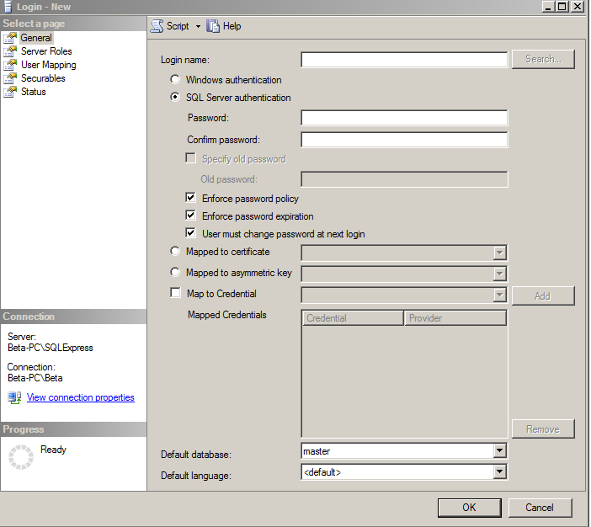Click the Login name input field
591x527 pixels.
404,60
